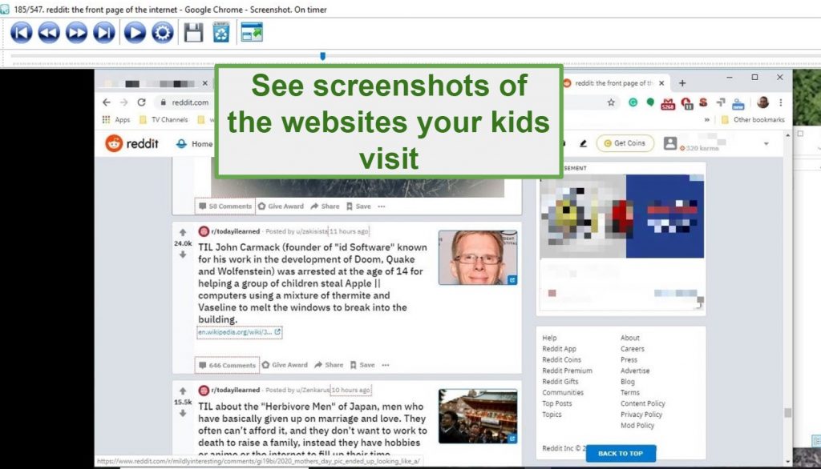Image resolution: width=821 pixels, height=469 pixels.
Task: Click Chrome's forward arrow
Action: 123,102
